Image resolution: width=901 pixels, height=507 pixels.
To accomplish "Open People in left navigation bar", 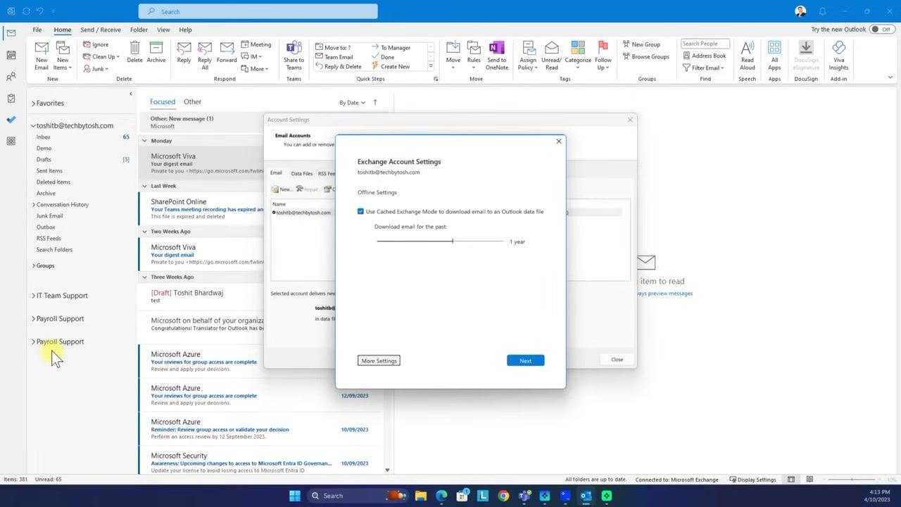I will (11, 77).
